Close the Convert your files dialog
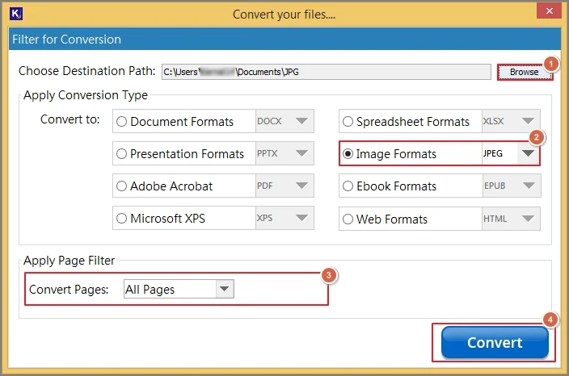569x376 pixels. pyautogui.click(x=549, y=11)
